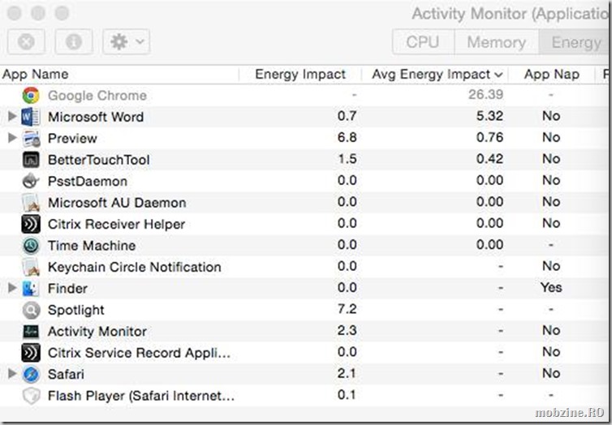Viewport: 612px width, 425px height.
Task: Click Activity Monitor's 2.3 energy value
Action: 347,330
